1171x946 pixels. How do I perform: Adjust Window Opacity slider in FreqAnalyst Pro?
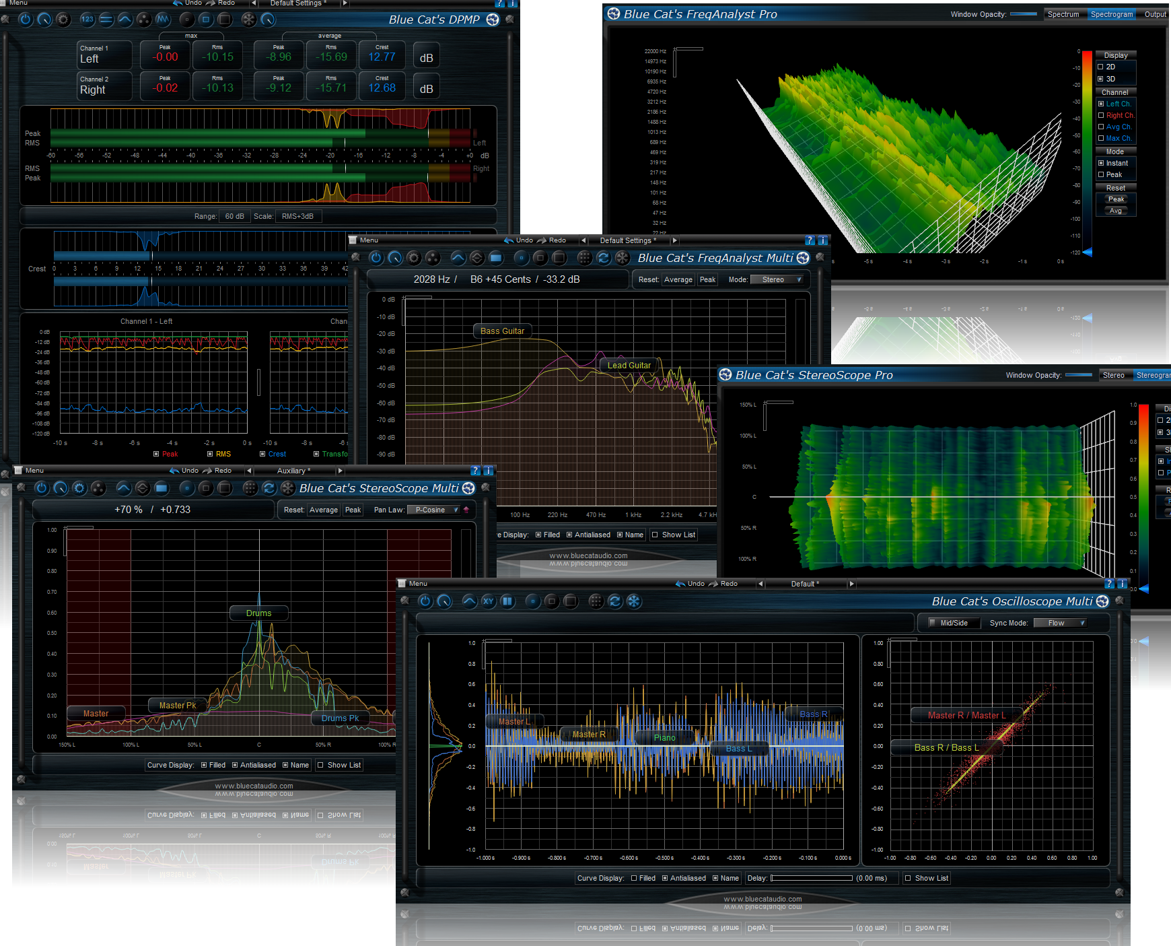1024,14
